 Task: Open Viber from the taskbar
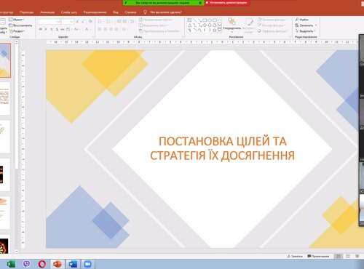27,264
